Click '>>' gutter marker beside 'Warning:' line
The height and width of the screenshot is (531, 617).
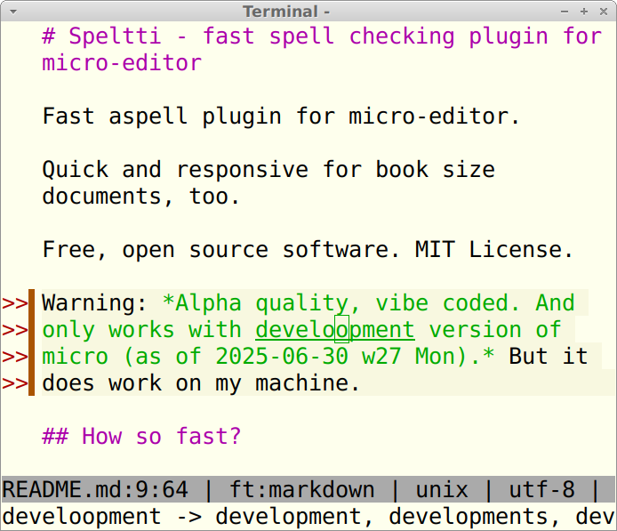pyautogui.click(x=14, y=302)
